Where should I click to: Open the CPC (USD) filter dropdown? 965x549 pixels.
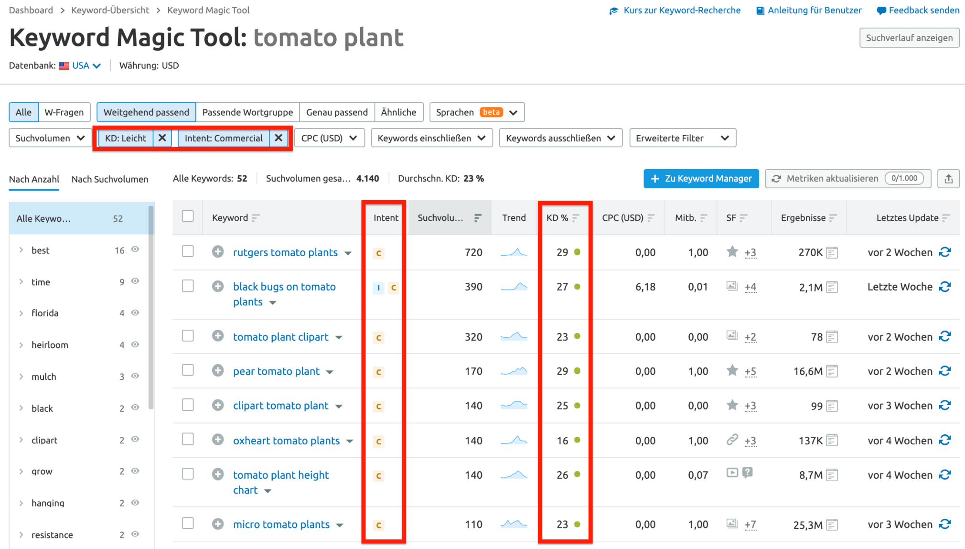329,138
